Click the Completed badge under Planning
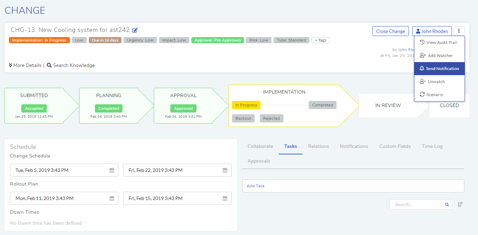The image size is (478, 235). click(109, 108)
